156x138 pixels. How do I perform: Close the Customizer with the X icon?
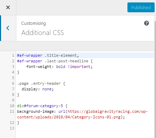click(8, 7)
